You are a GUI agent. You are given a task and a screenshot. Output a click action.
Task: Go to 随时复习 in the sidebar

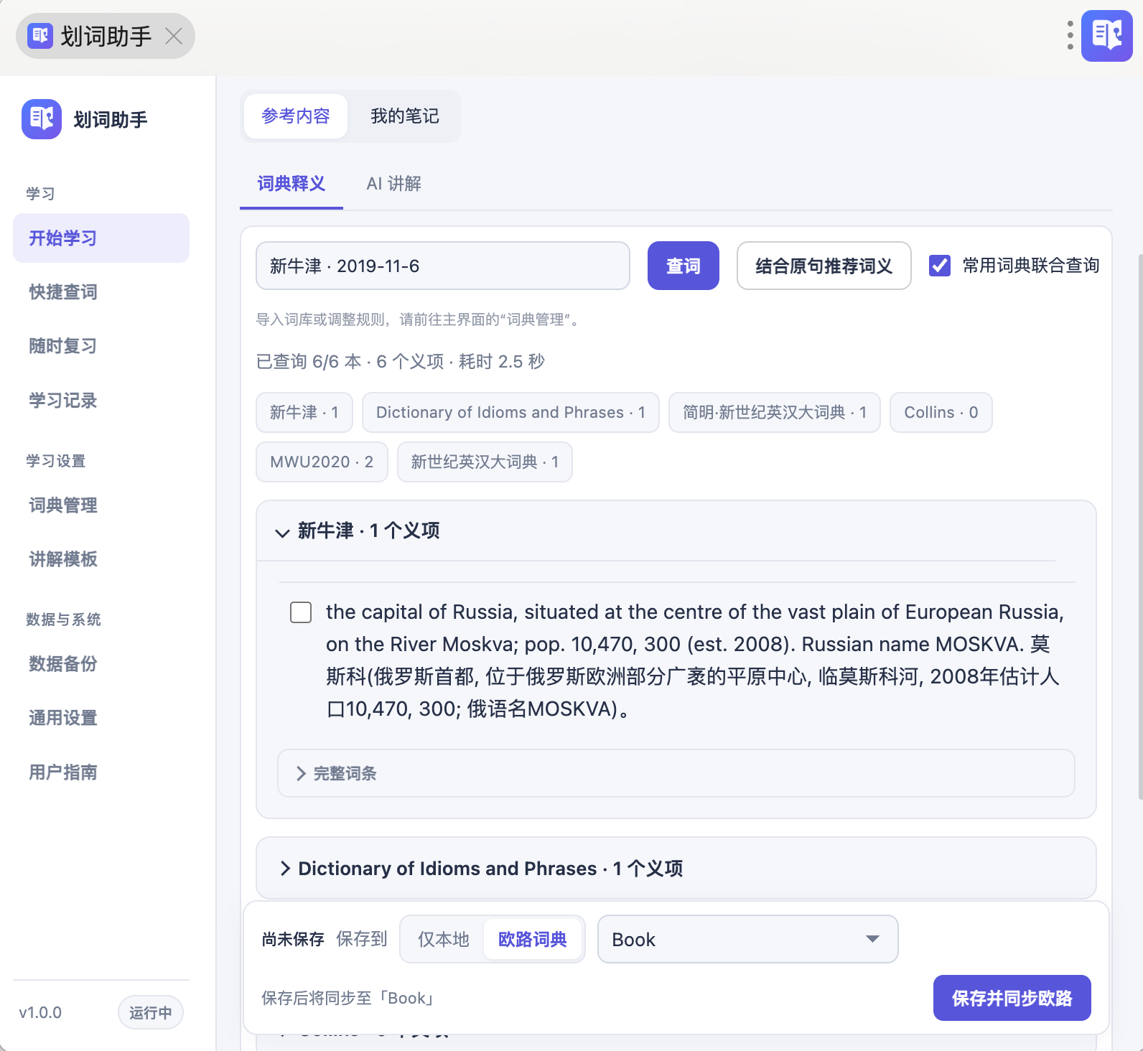(x=101, y=346)
